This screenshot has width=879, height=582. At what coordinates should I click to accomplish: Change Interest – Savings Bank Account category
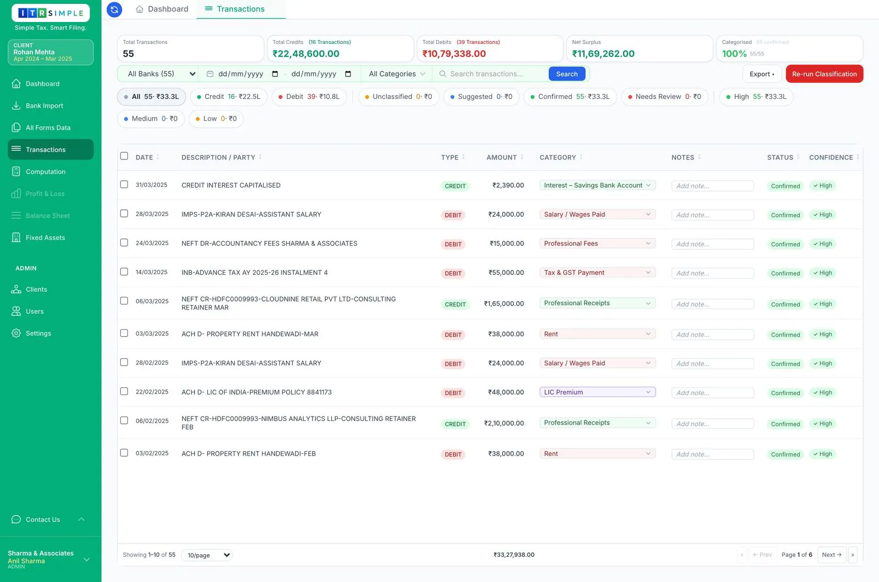click(597, 185)
